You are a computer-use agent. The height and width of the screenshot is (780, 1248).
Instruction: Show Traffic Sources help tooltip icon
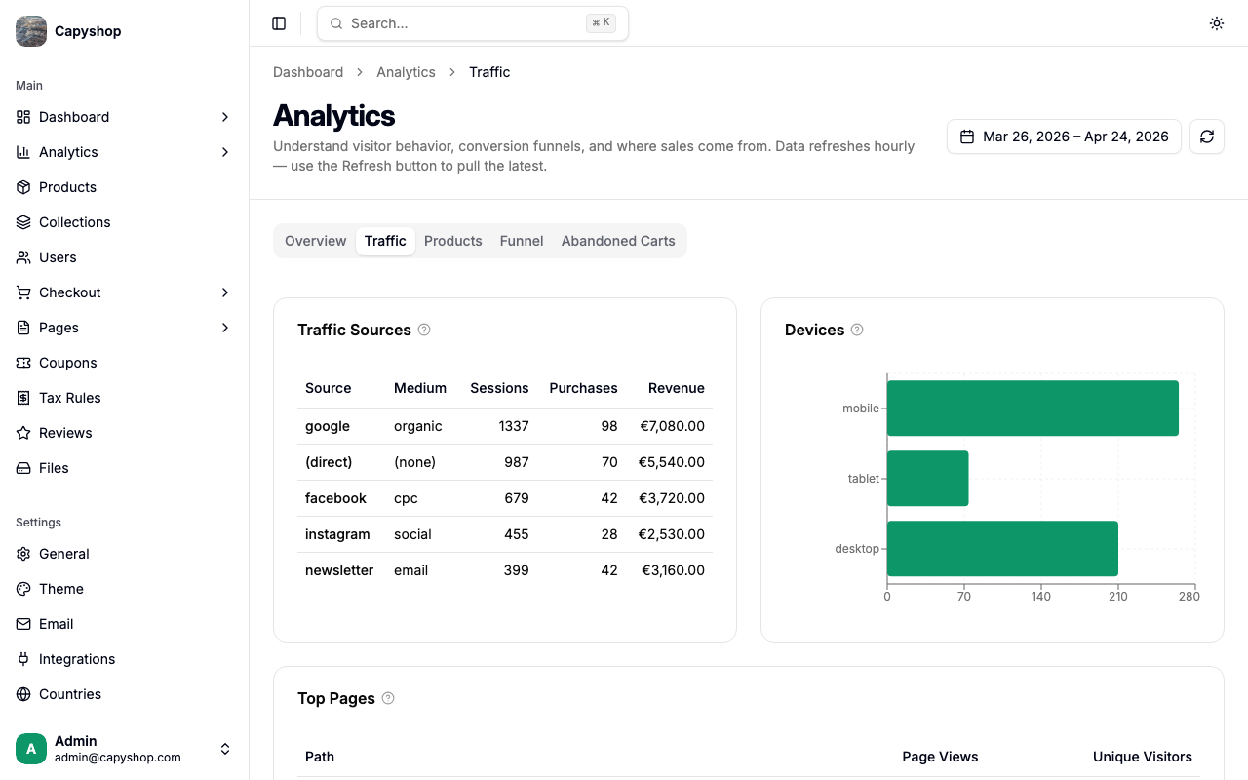[424, 330]
